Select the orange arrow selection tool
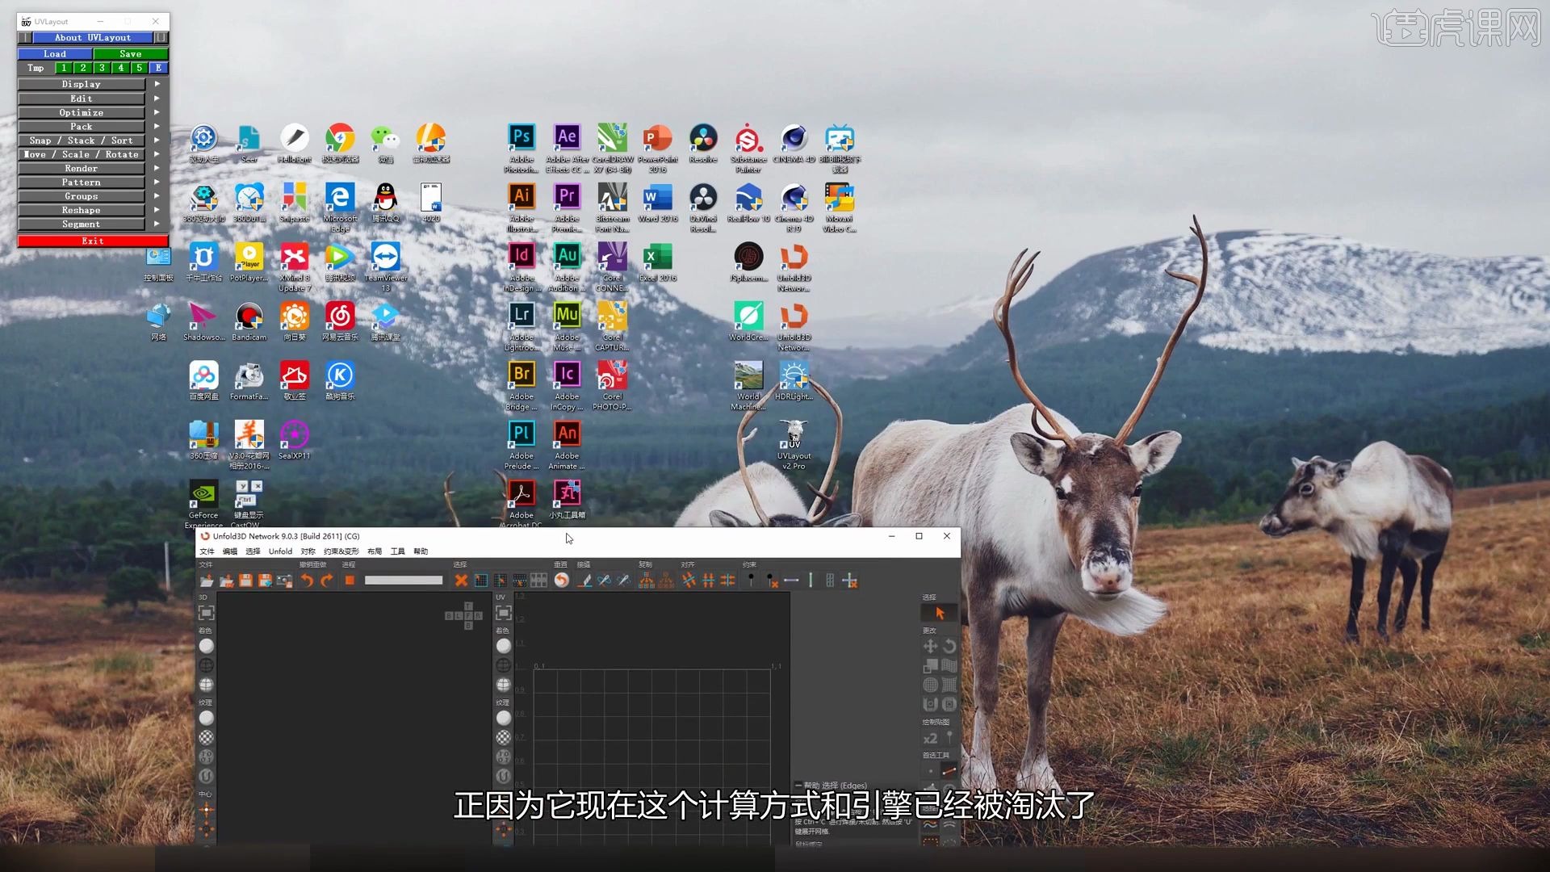This screenshot has width=1550, height=872. [939, 614]
